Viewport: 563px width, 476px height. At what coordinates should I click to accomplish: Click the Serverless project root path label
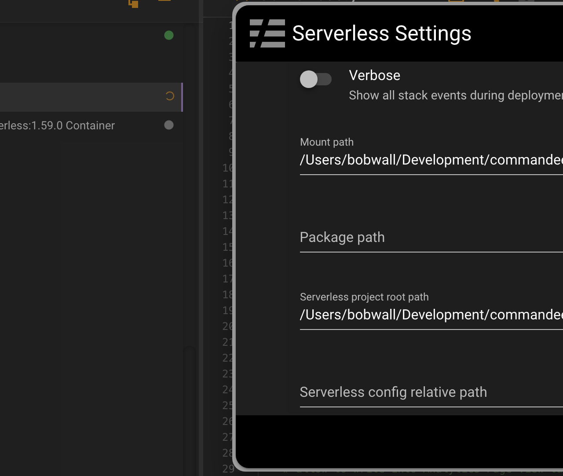coord(364,297)
